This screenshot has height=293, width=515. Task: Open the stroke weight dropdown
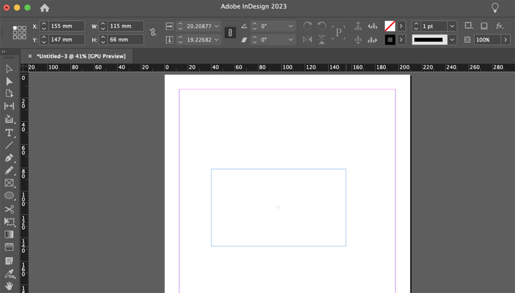pos(452,26)
